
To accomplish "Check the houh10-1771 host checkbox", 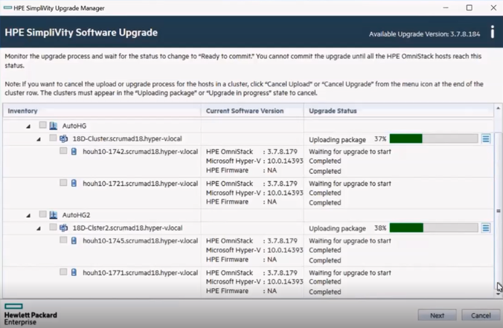I will 63,272.
